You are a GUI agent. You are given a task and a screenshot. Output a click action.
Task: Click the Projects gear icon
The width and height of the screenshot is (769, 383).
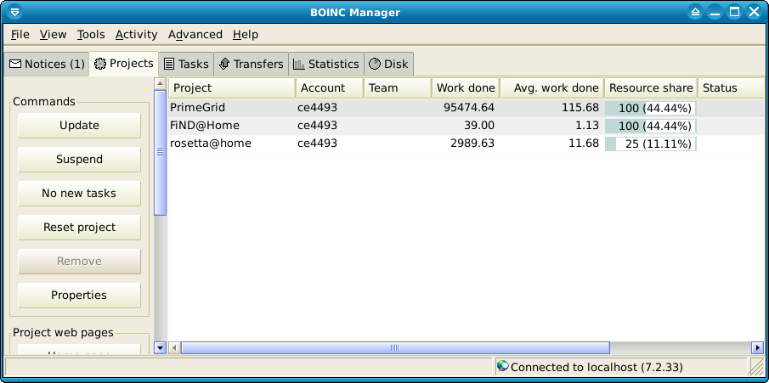(100, 64)
